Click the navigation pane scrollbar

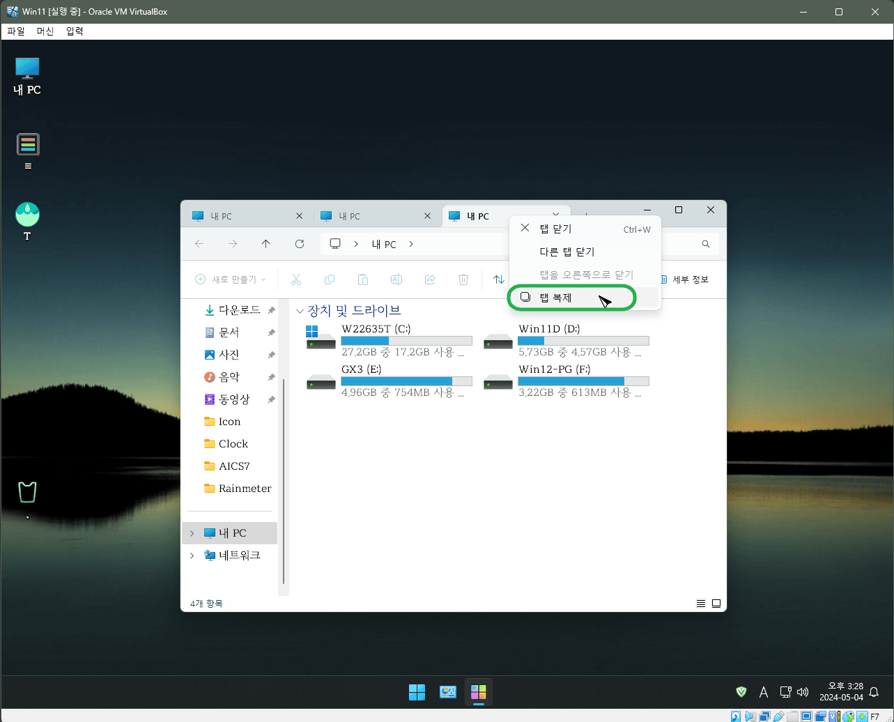point(284,481)
